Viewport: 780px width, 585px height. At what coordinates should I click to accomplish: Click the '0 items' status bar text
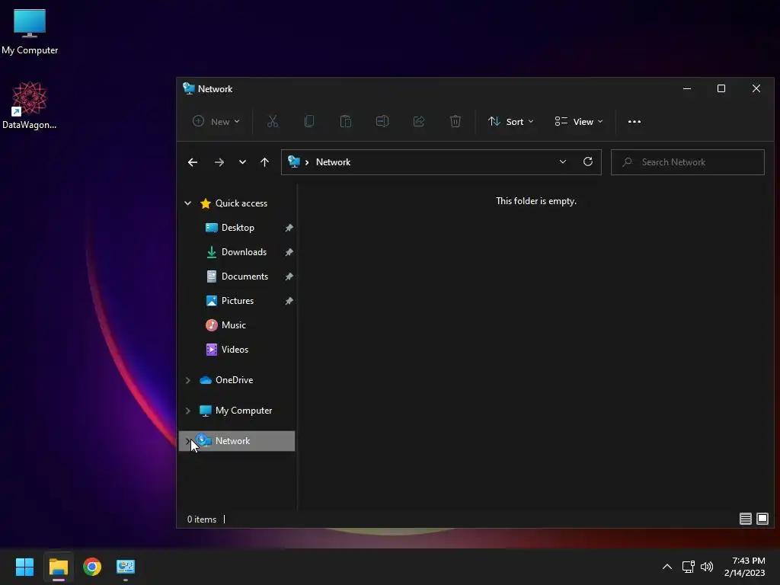coord(201,519)
